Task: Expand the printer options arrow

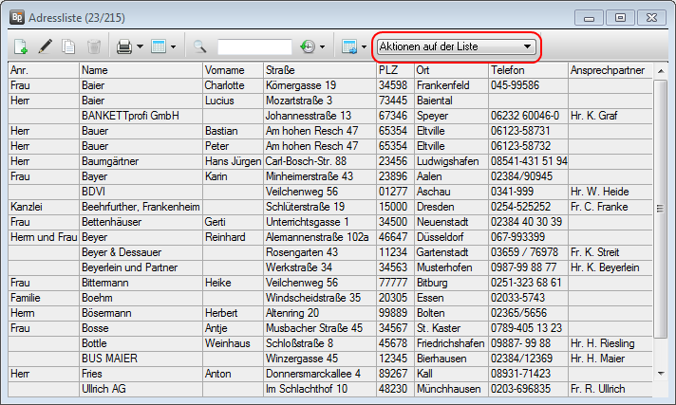Action: coord(140,46)
